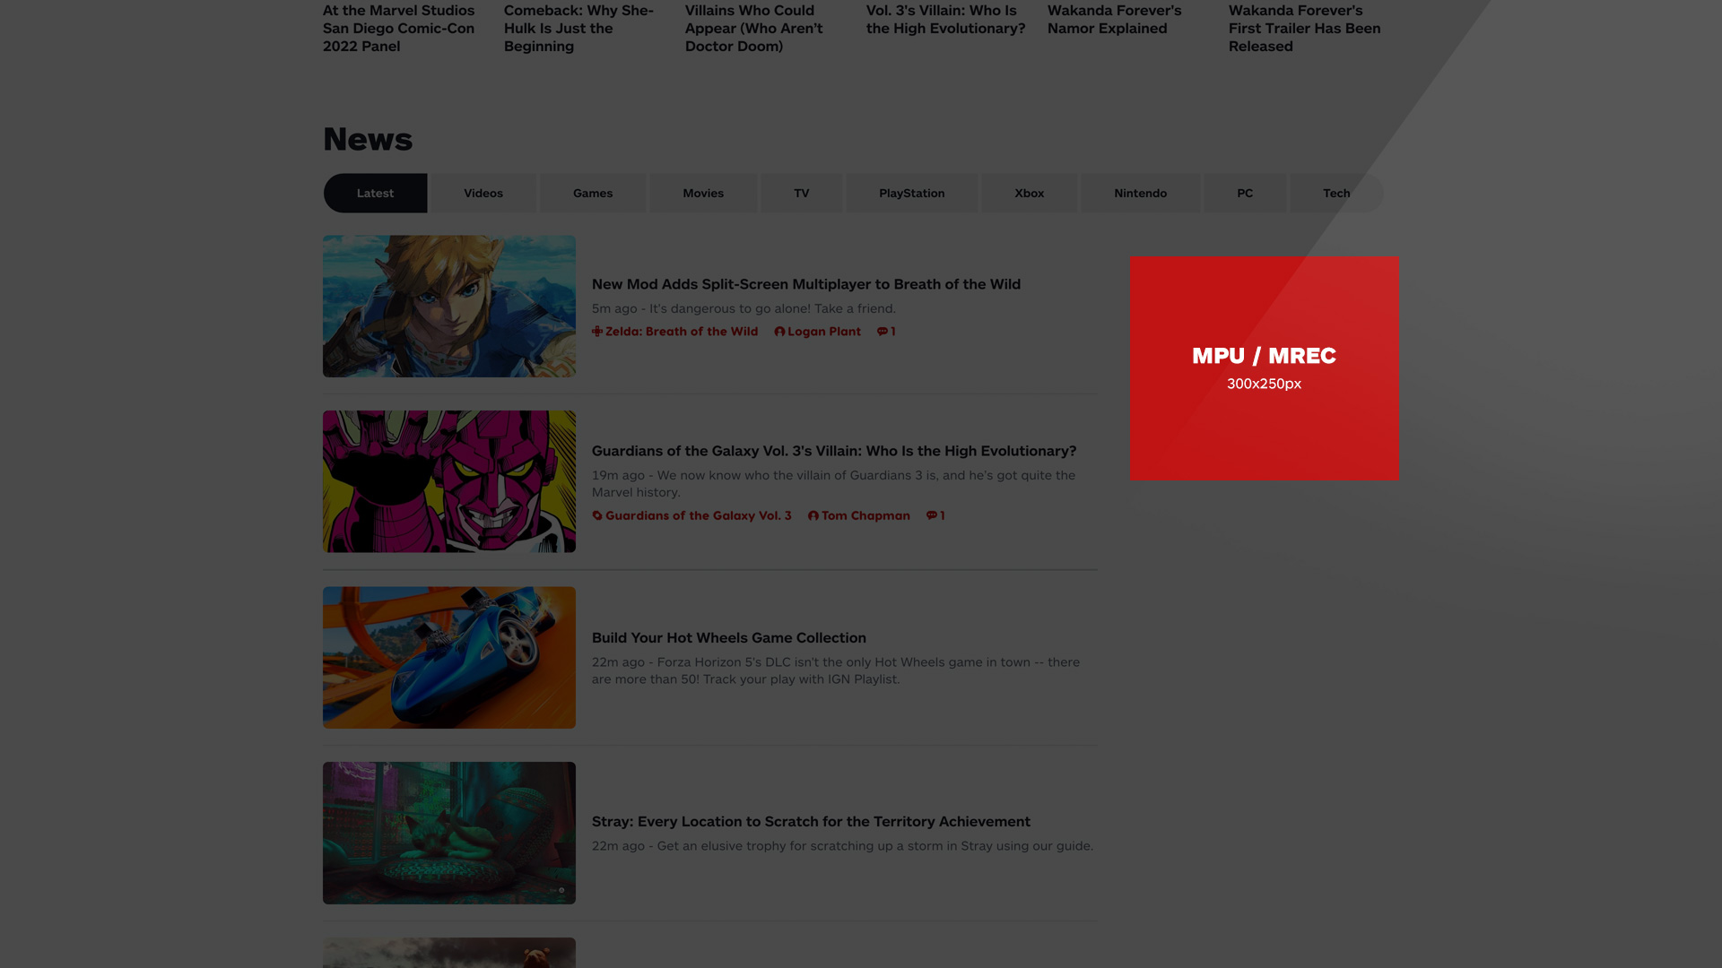Open the Wakanda Forever's Namor Explained headline
This screenshot has height=968, width=1722.
tap(1114, 19)
